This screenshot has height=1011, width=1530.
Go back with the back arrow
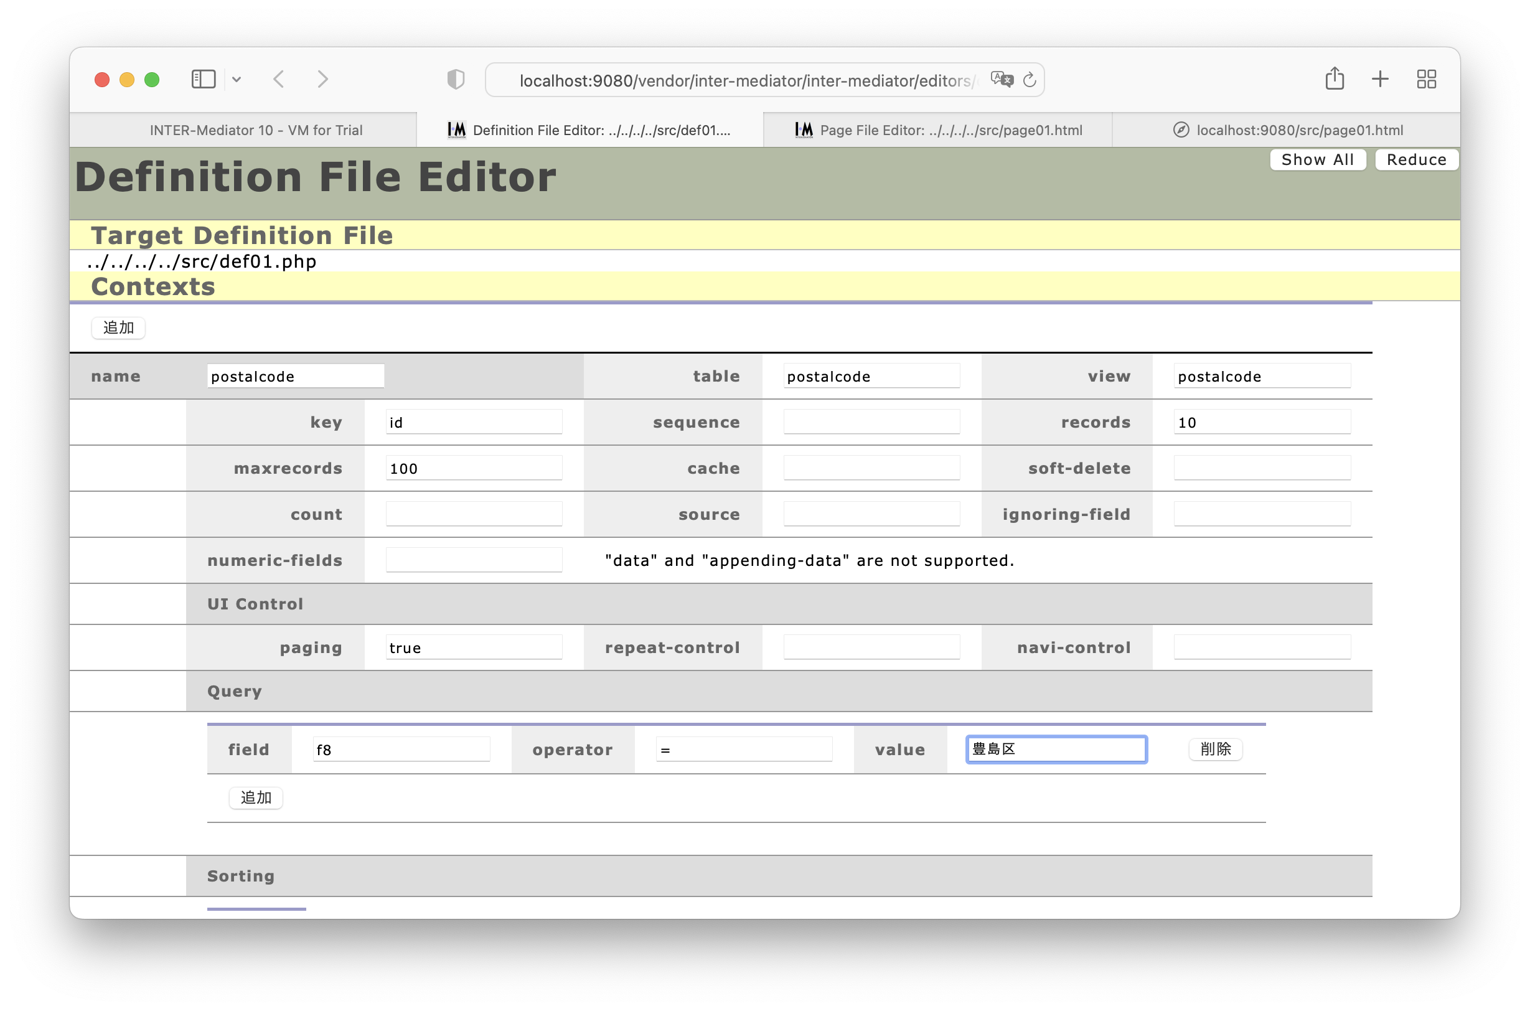click(279, 79)
